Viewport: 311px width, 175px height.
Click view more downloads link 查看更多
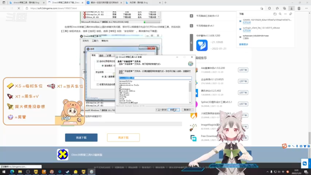[244, 44]
